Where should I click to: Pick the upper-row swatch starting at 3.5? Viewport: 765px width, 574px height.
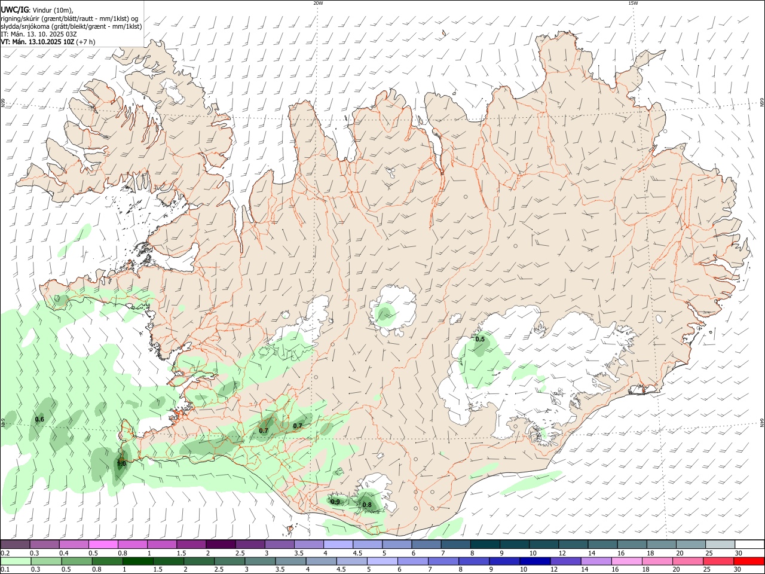[308, 544]
